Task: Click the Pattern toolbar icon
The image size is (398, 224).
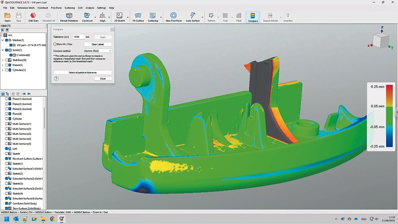Action: coord(211,16)
